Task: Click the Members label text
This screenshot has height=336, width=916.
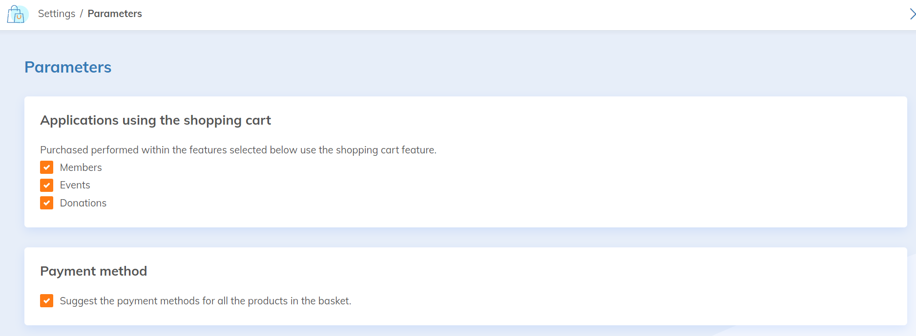Action: point(81,168)
